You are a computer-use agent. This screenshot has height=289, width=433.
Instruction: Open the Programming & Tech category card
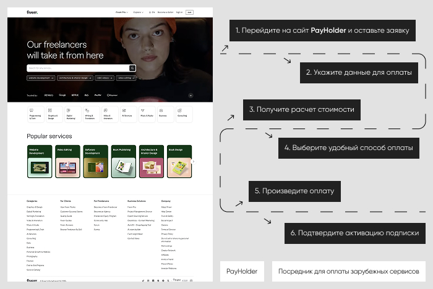36,114
